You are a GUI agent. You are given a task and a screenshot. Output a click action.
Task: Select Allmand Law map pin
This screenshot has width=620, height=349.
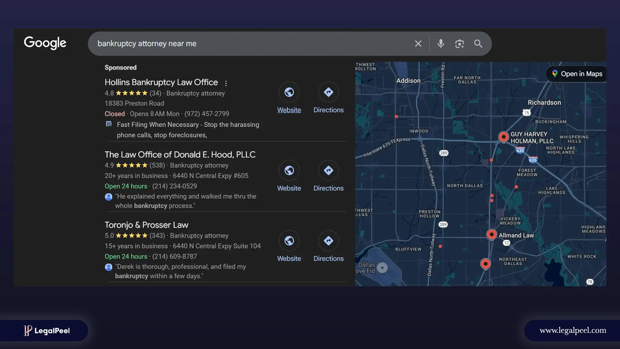pyautogui.click(x=491, y=234)
